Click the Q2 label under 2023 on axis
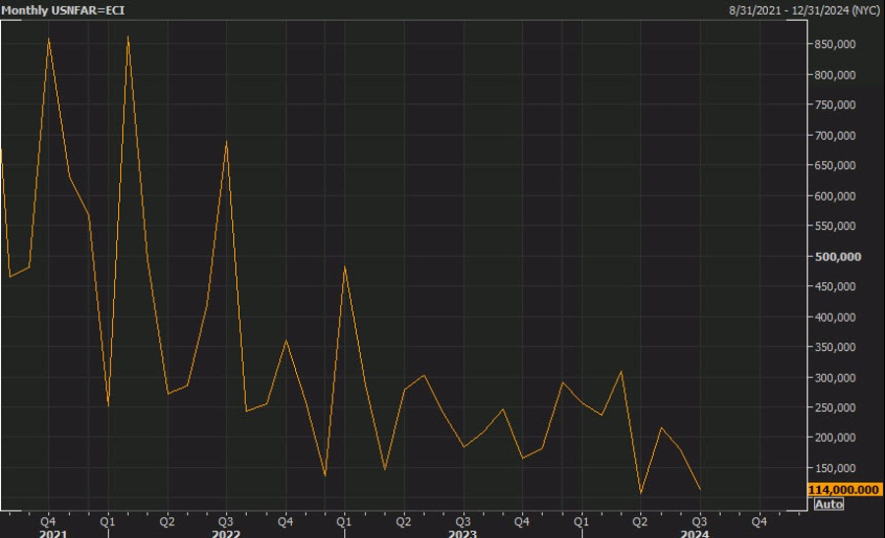 click(403, 519)
